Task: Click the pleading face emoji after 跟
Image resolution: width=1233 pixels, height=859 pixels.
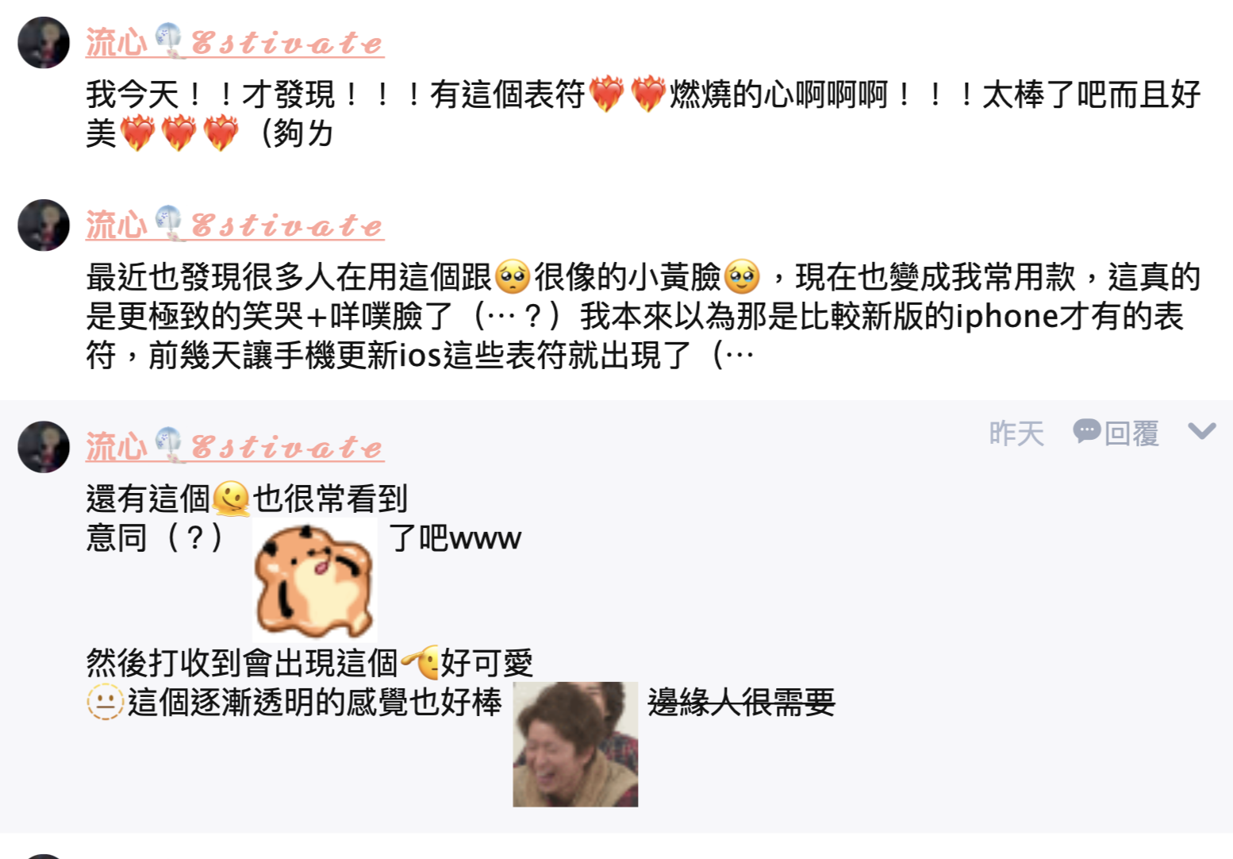Action: (513, 276)
